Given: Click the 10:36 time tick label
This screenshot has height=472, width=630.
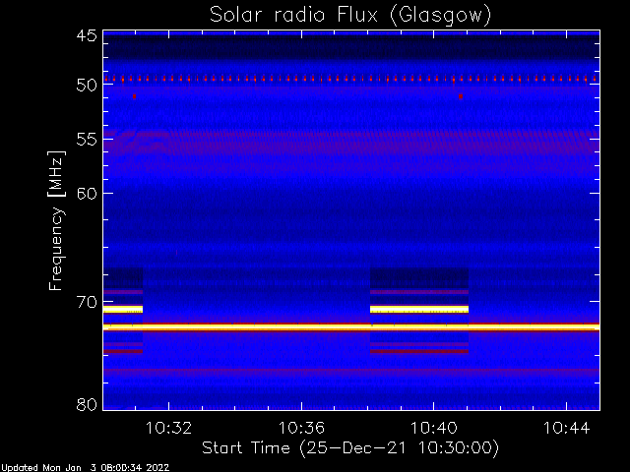Looking at the screenshot, I should (x=301, y=428).
